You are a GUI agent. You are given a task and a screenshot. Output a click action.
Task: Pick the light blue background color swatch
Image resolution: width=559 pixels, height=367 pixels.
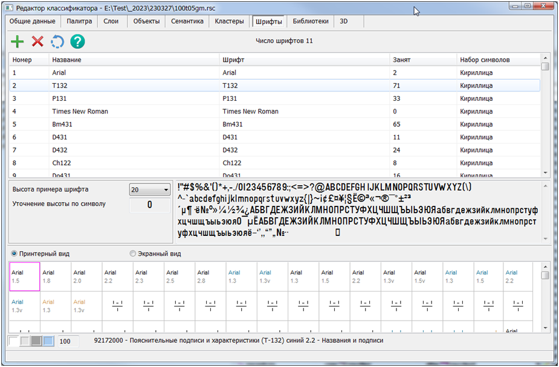[48, 342]
